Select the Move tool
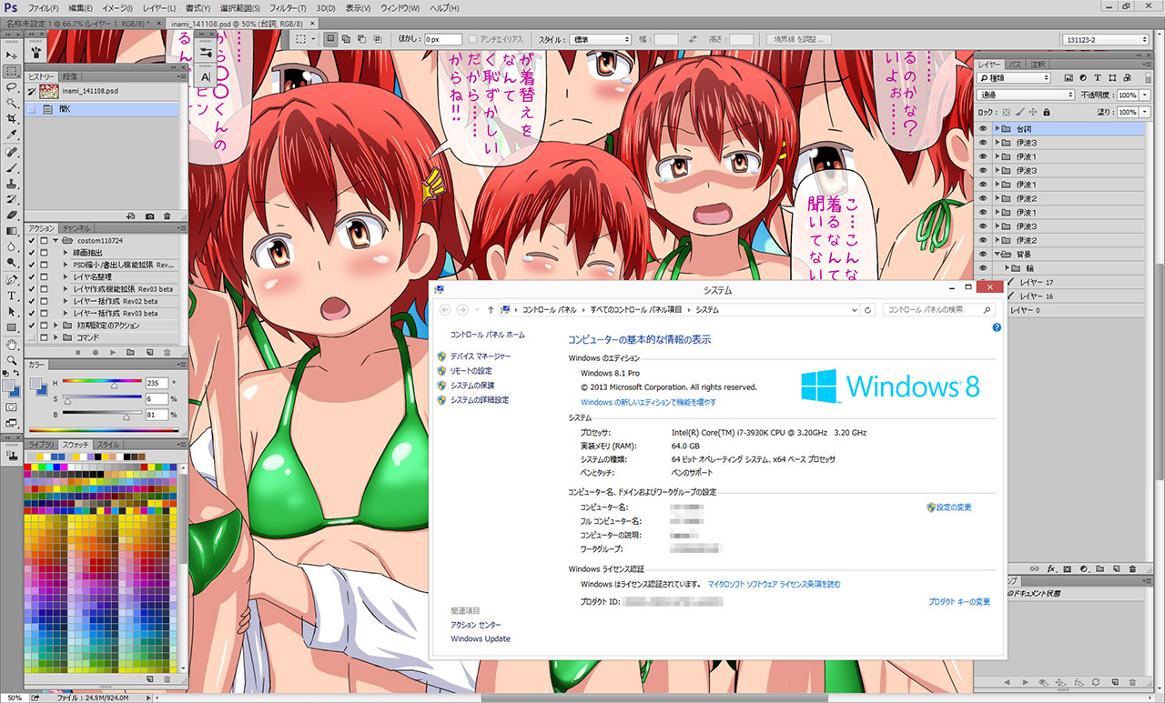 [x=12, y=55]
